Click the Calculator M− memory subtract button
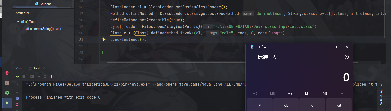The height and width of the screenshot is (111, 391). tap(308, 93)
